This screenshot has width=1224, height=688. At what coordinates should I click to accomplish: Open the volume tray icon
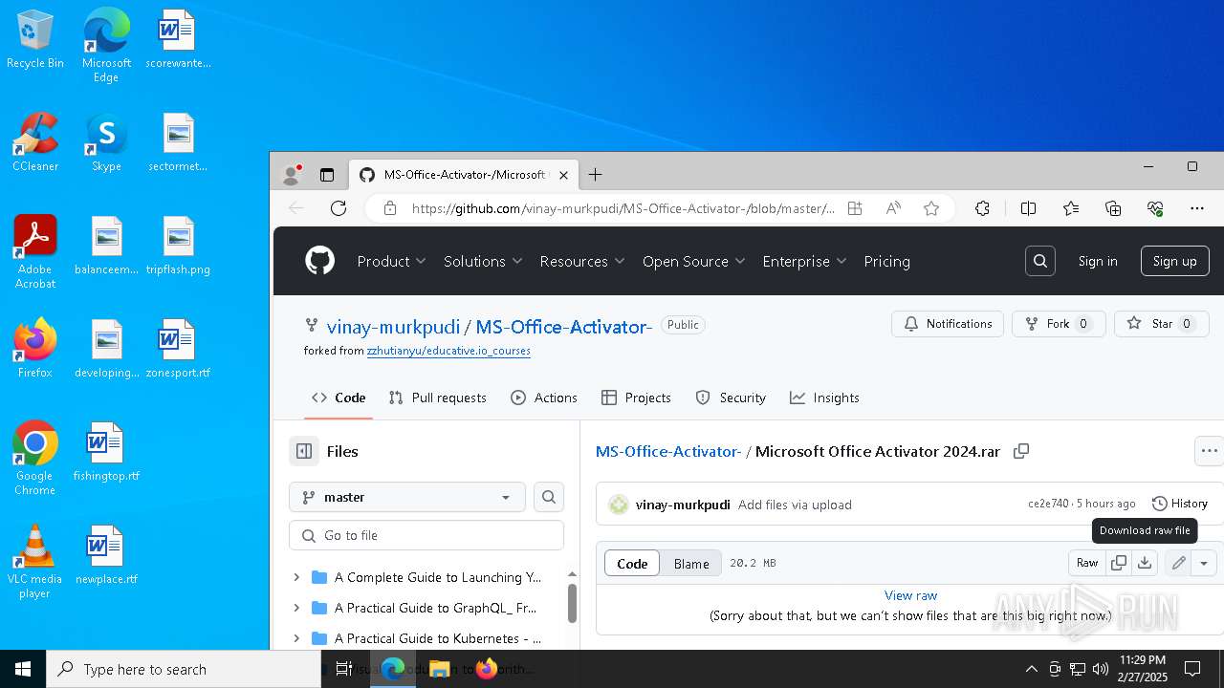[x=1101, y=669]
